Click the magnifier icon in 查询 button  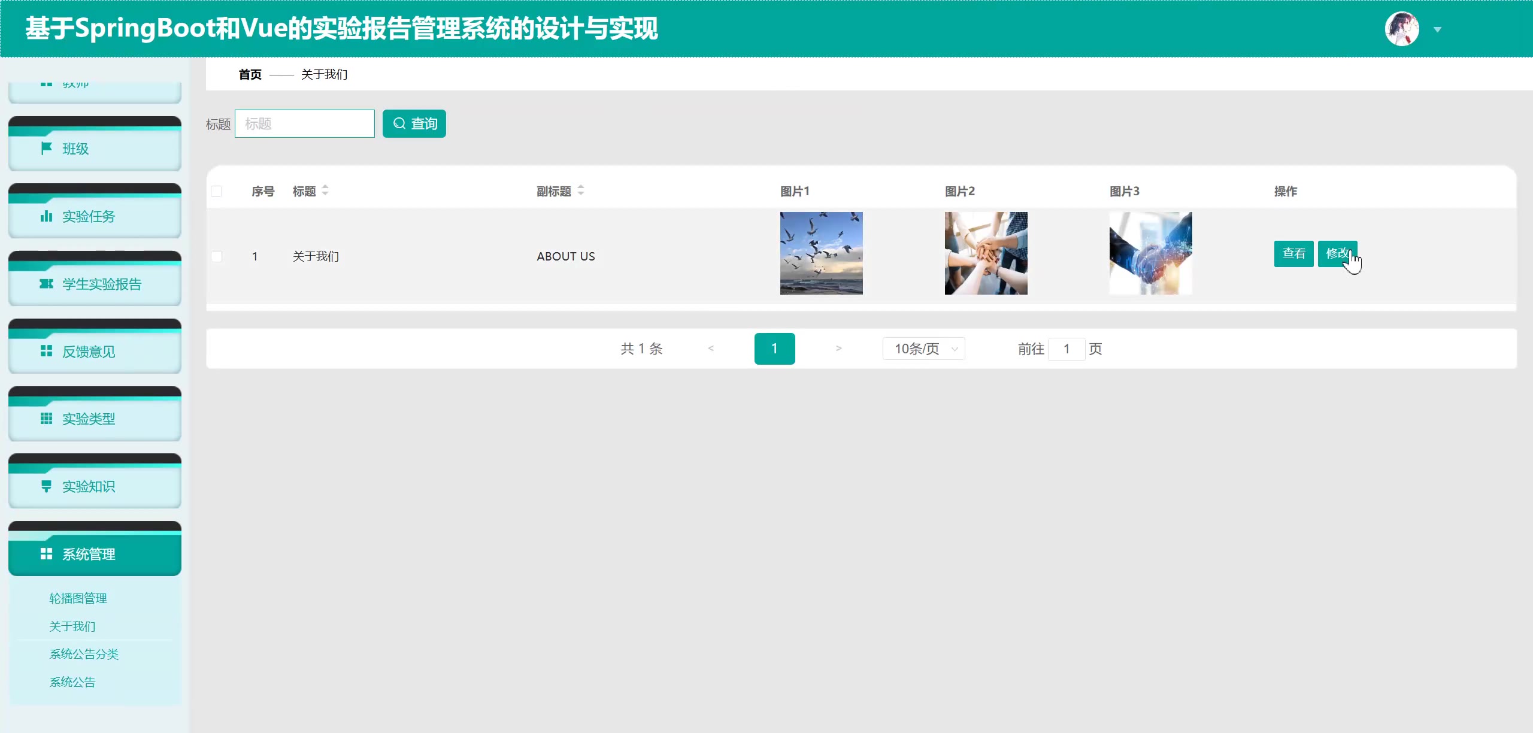[399, 123]
